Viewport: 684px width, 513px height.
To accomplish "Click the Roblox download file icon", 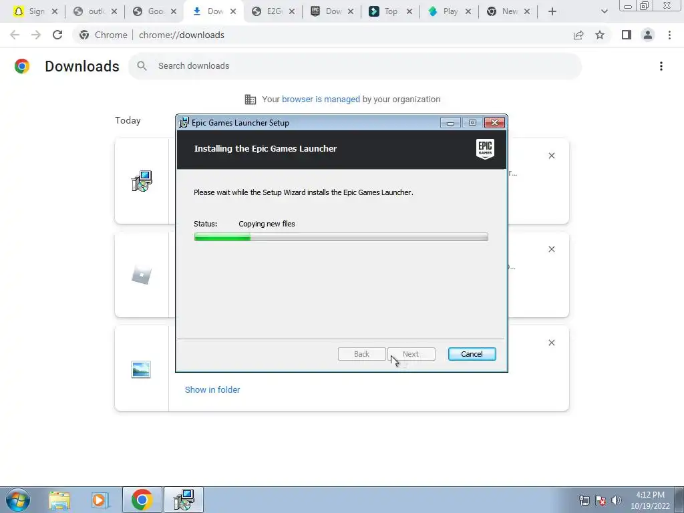I will 142,275.
